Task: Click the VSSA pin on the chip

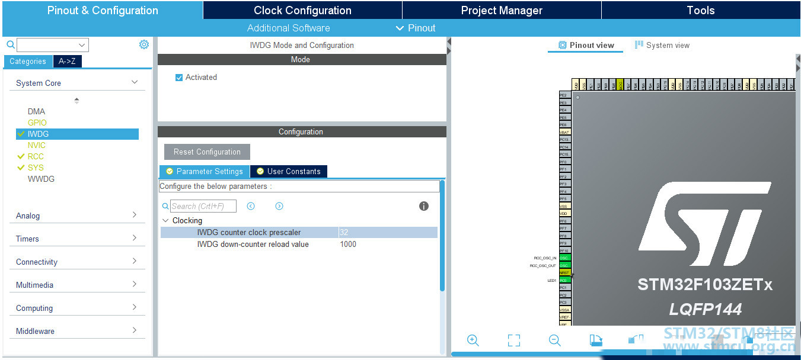Action: [564, 310]
